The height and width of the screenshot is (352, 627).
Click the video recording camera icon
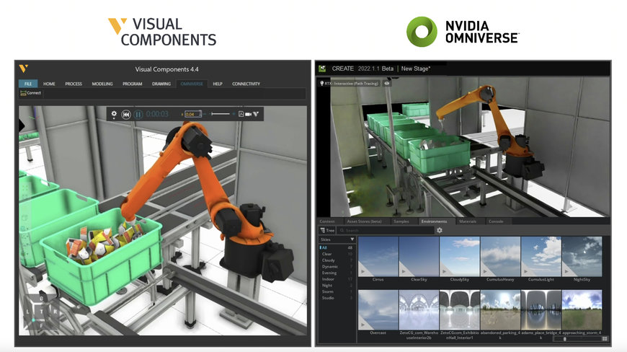point(249,114)
